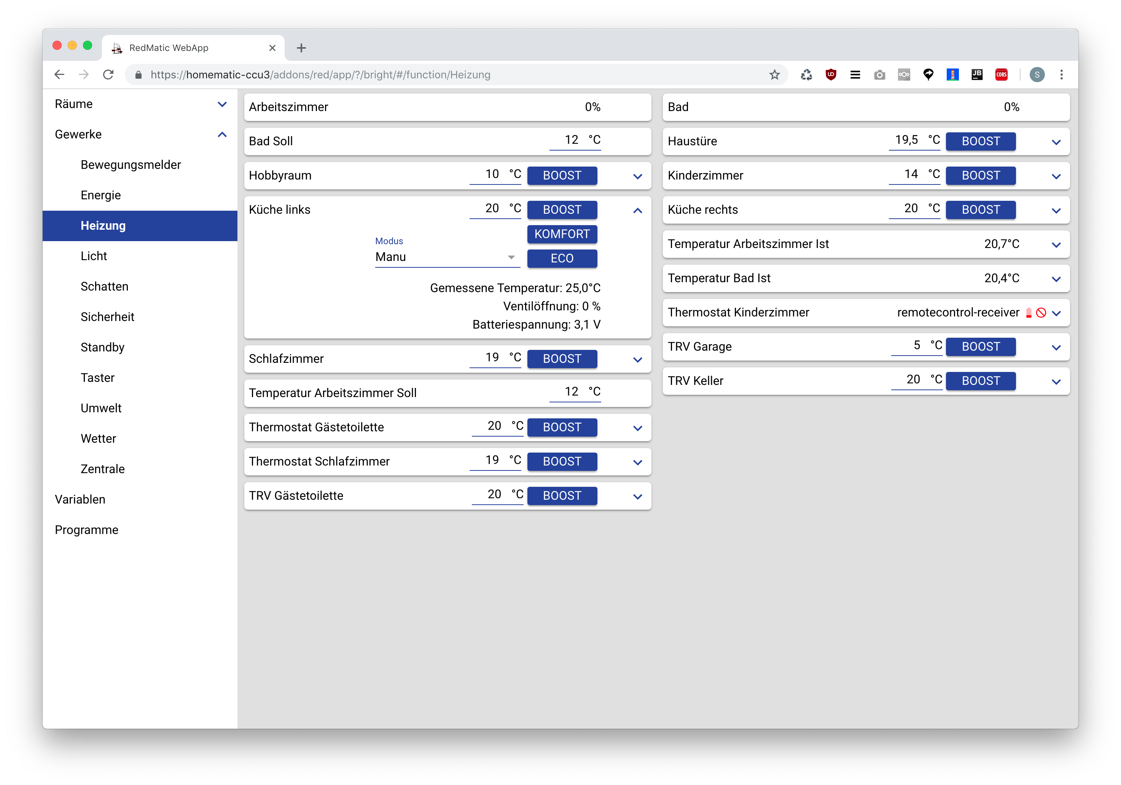This screenshot has height=785, width=1121.
Task: Bookmark this page with the star icon
Action: 774,75
